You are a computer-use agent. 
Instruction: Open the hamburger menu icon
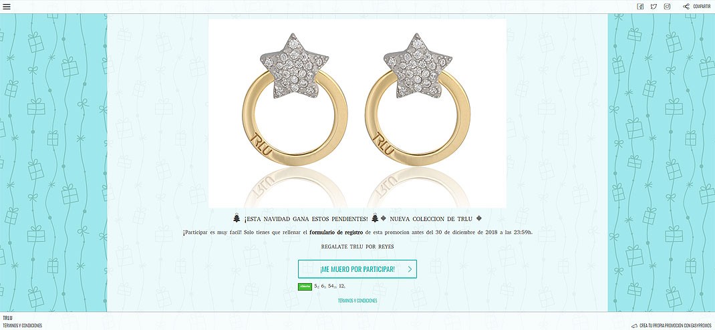[x=7, y=7]
